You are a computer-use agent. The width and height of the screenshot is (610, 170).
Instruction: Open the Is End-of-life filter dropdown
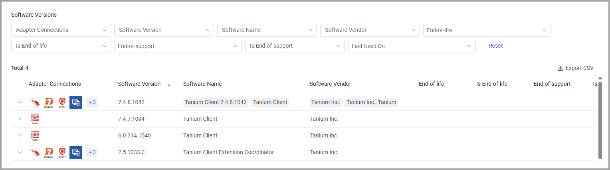click(61, 46)
